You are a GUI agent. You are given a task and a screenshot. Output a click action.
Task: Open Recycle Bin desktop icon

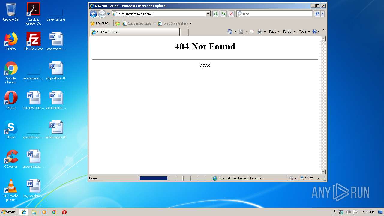(11, 12)
